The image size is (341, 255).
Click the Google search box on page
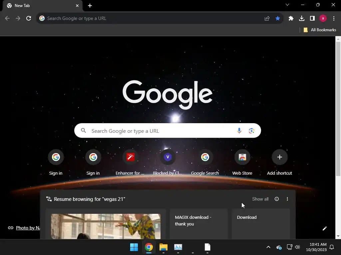[x=168, y=131]
